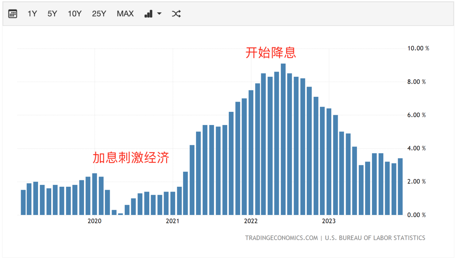
Task: Select the 1Y time range
Action: [x=32, y=14]
